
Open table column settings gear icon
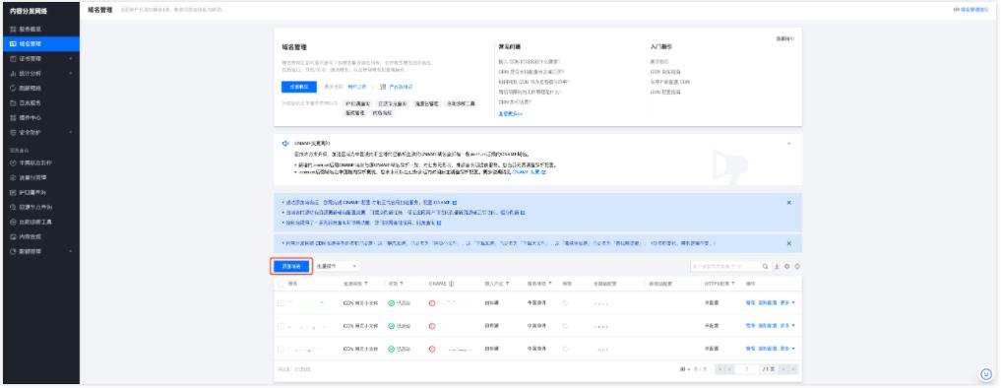(x=787, y=266)
